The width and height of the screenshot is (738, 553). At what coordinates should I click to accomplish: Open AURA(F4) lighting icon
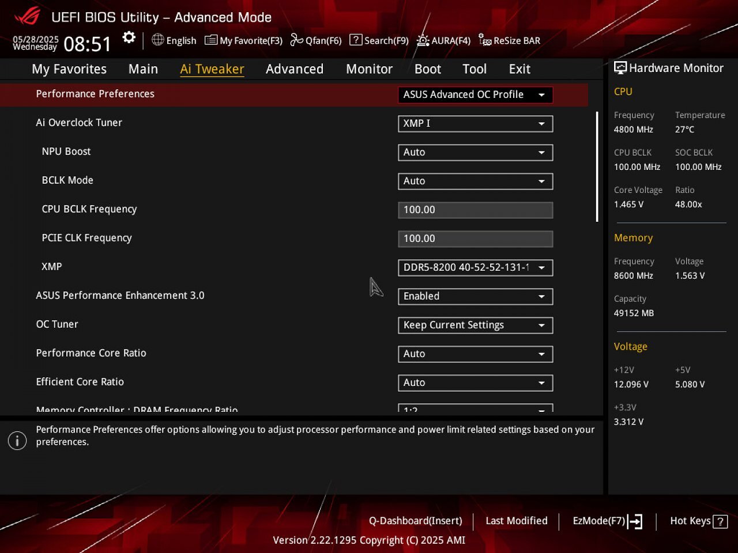pyautogui.click(x=423, y=40)
